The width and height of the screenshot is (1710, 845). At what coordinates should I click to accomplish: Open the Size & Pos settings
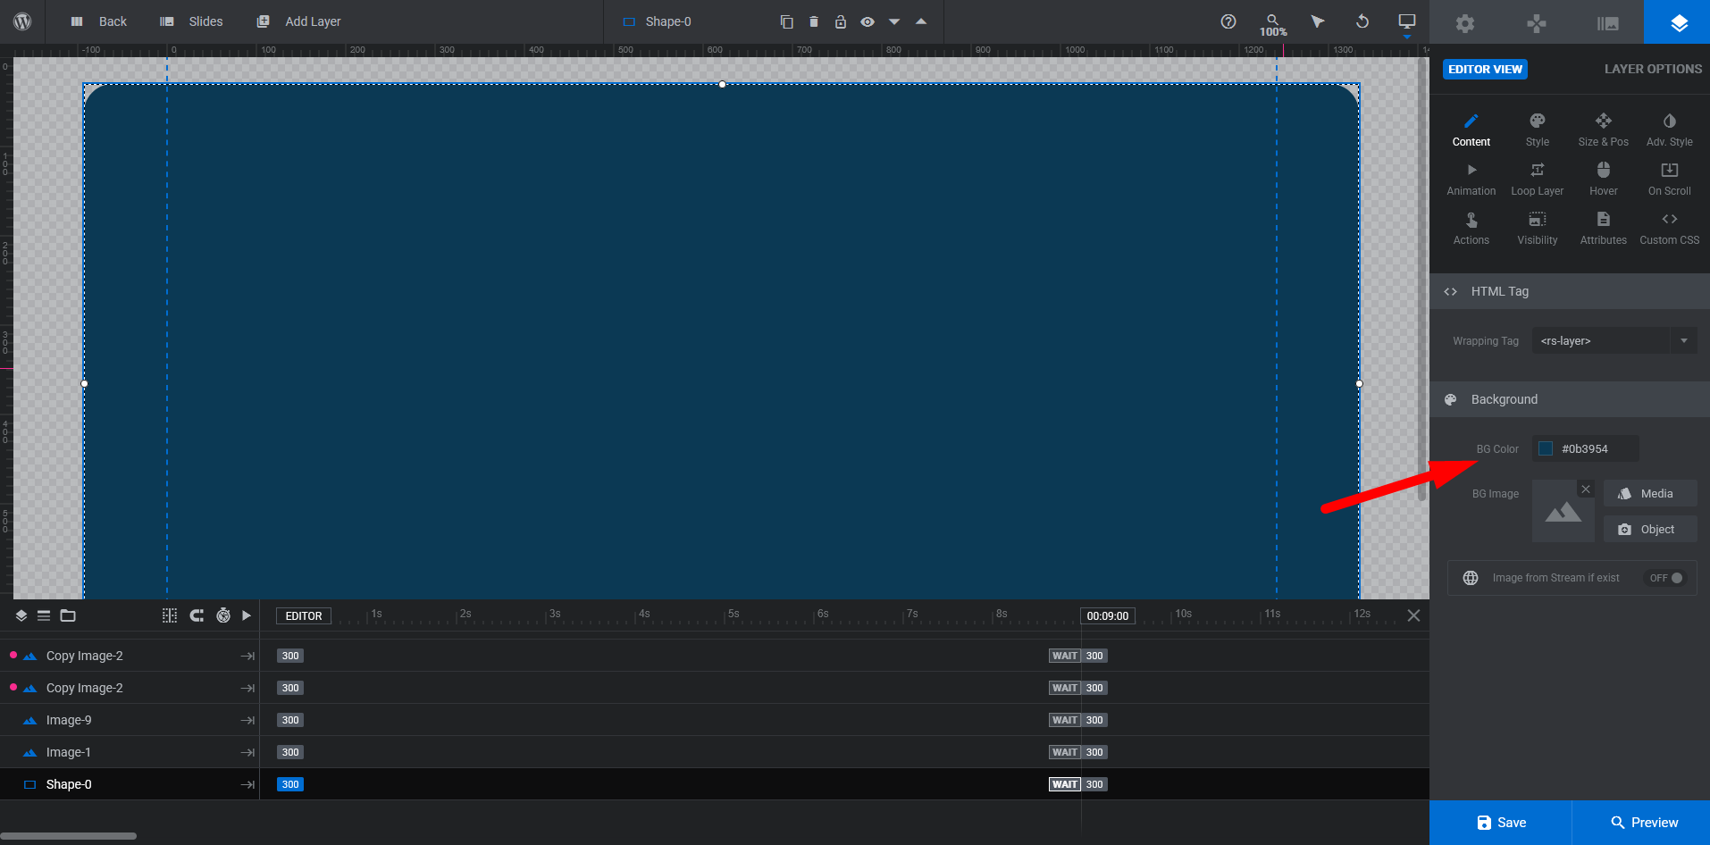tap(1603, 130)
